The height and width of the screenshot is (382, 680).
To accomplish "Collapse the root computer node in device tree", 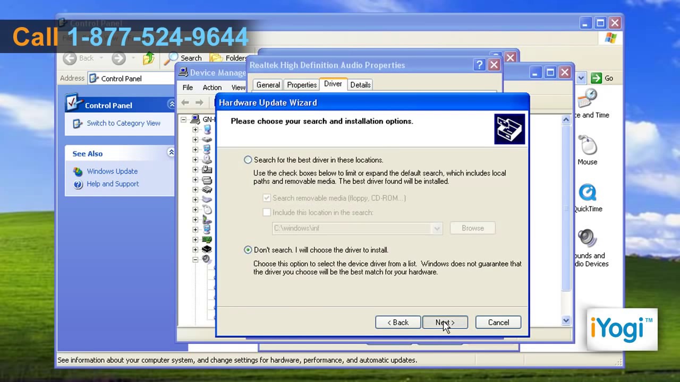I will 183,119.
